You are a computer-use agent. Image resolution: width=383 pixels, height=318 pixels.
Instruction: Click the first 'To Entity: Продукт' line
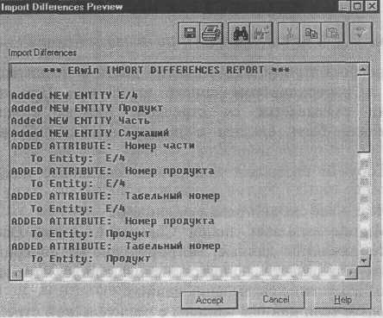[91, 234]
